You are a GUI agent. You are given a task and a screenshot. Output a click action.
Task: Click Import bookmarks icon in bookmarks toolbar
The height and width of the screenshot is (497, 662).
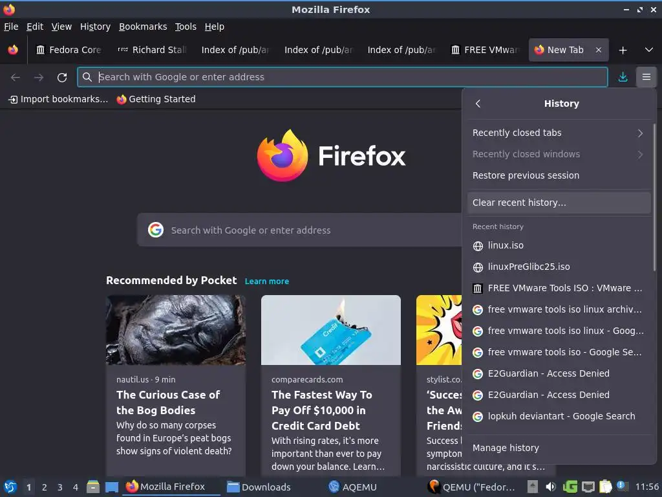pos(14,99)
